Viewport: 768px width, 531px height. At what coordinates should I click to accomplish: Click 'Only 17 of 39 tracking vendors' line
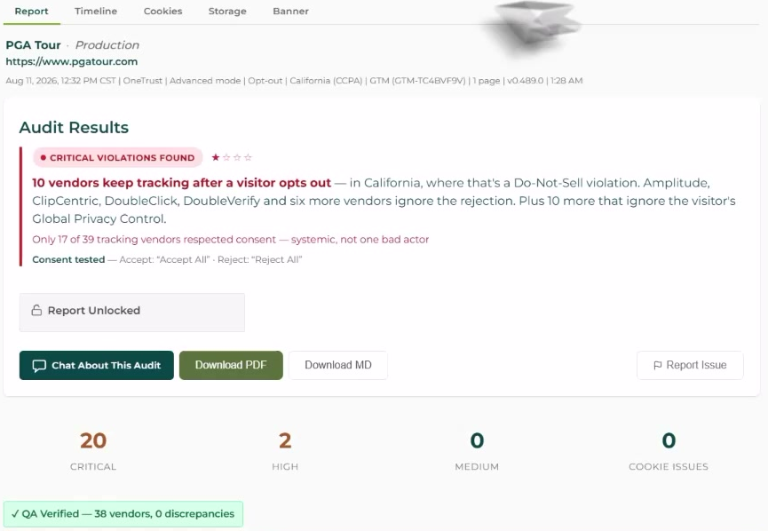(x=230, y=240)
